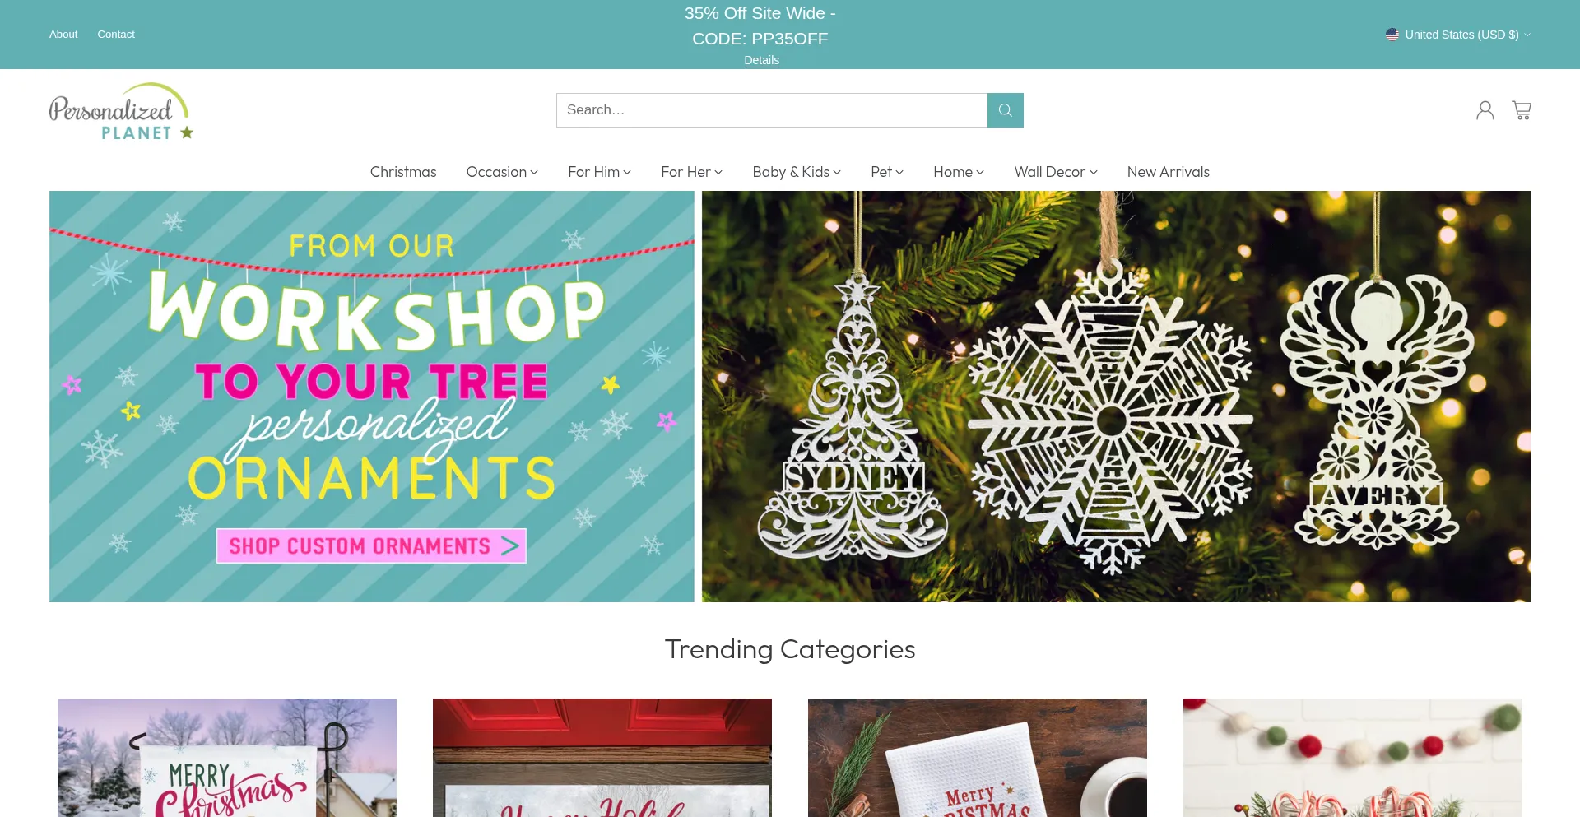Viewport: 1580px width, 817px height.
Task: Expand the For Him menu
Action: (599, 172)
